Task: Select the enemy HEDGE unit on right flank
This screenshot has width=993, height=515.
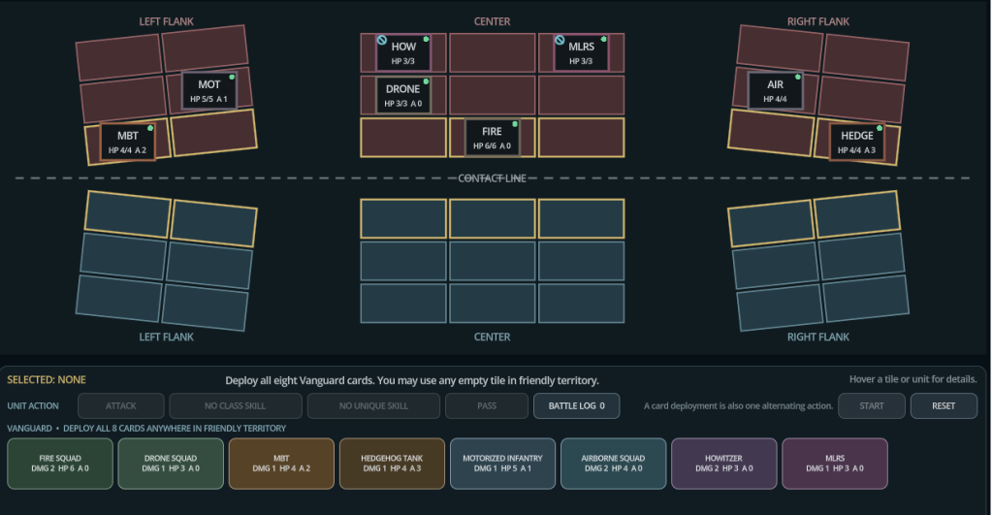Action: tap(857, 142)
